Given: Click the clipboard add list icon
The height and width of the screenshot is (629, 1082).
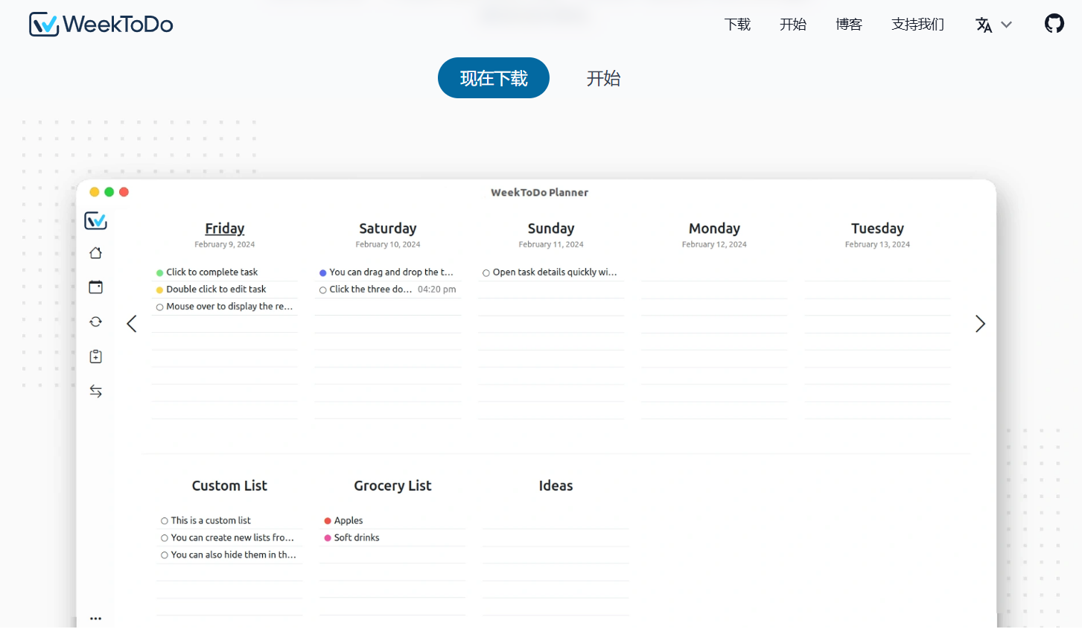Looking at the screenshot, I should tap(95, 357).
